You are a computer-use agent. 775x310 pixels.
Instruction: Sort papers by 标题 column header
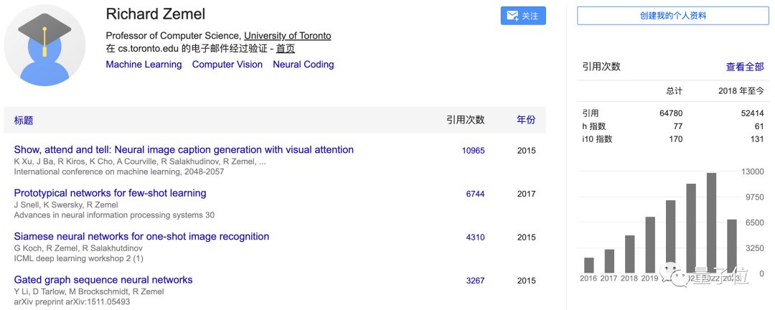click(x=24, y=121)
